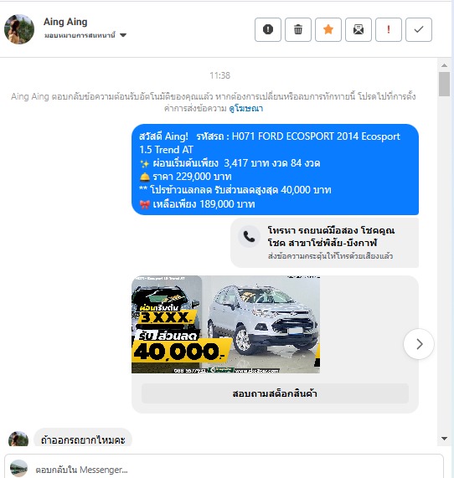Flag conversation with red exclamation icon

[x=389, y=29]
